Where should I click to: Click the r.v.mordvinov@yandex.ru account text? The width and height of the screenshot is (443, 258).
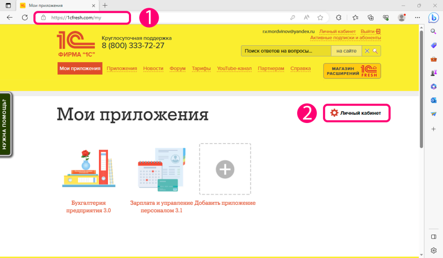tap(289, 31)
